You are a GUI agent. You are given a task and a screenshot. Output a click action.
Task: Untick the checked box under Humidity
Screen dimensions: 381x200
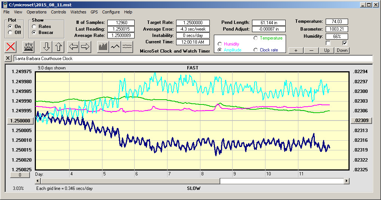point(345,43)
